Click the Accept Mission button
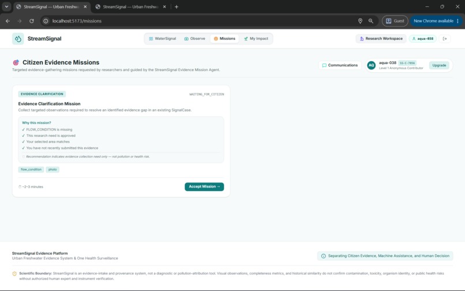Viewport: 465px width, 291px height. pyautogui.click(x=204, y=186)
